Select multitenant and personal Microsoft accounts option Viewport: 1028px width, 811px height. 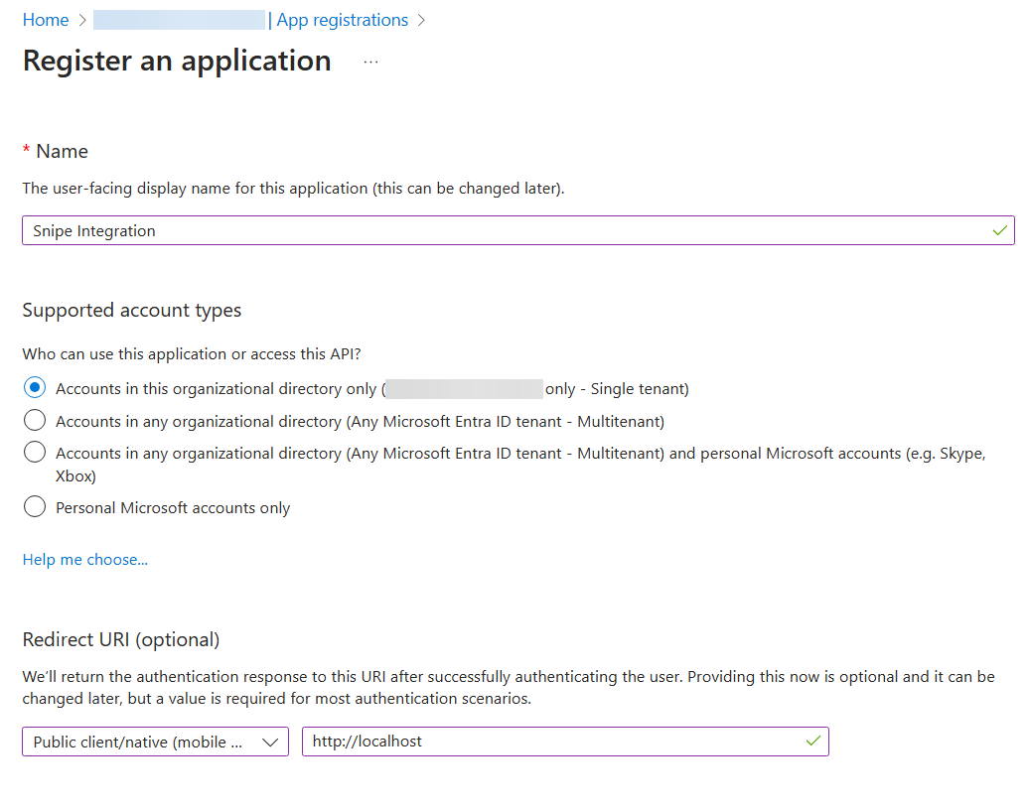33,454
